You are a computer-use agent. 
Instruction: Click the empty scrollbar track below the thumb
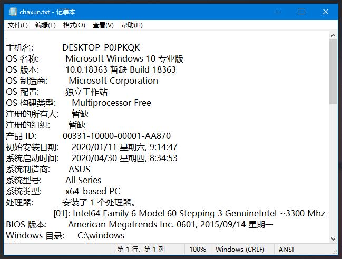pyautogui.click(x=333, y=168)
